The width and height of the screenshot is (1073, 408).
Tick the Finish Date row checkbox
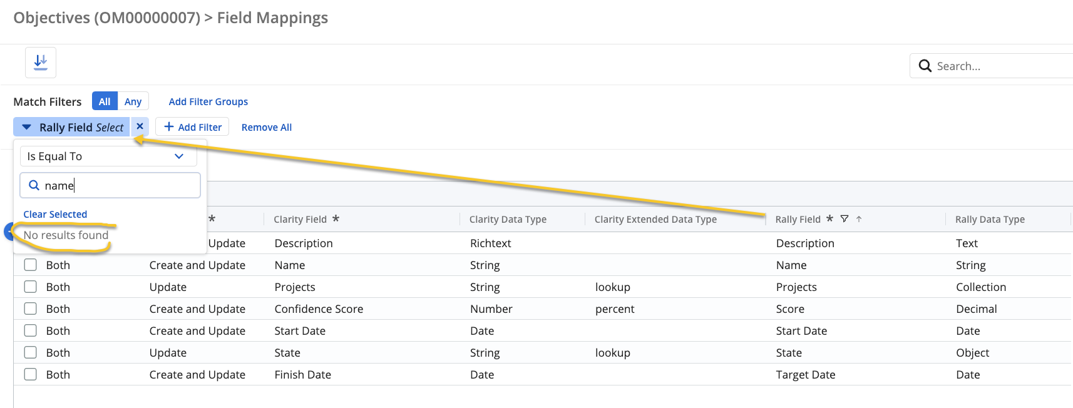pos(30,374)
